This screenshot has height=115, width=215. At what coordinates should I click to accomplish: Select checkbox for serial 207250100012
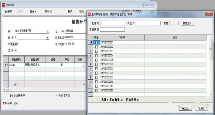(x=96, y=91)
